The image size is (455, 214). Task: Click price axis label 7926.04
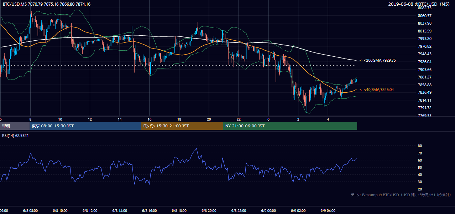[x=425, y=62]
